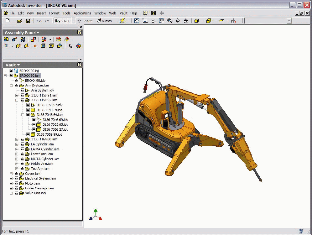Click the Work Plane icon in Assembly Panel
This screenshot has width=312, height=235.
(18, 46)
